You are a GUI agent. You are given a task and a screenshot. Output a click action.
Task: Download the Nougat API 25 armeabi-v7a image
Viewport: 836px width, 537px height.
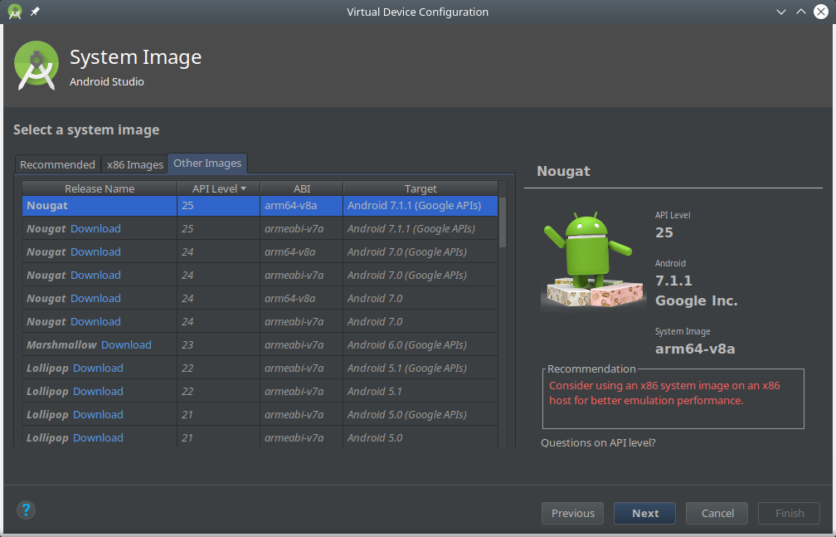pos(97,228)
